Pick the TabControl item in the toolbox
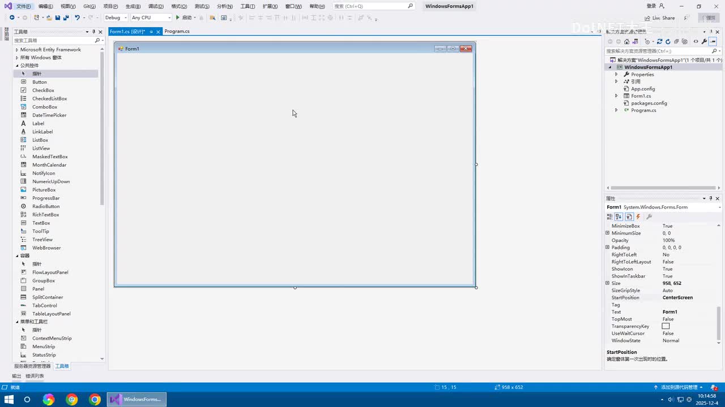 coord(44,305)
